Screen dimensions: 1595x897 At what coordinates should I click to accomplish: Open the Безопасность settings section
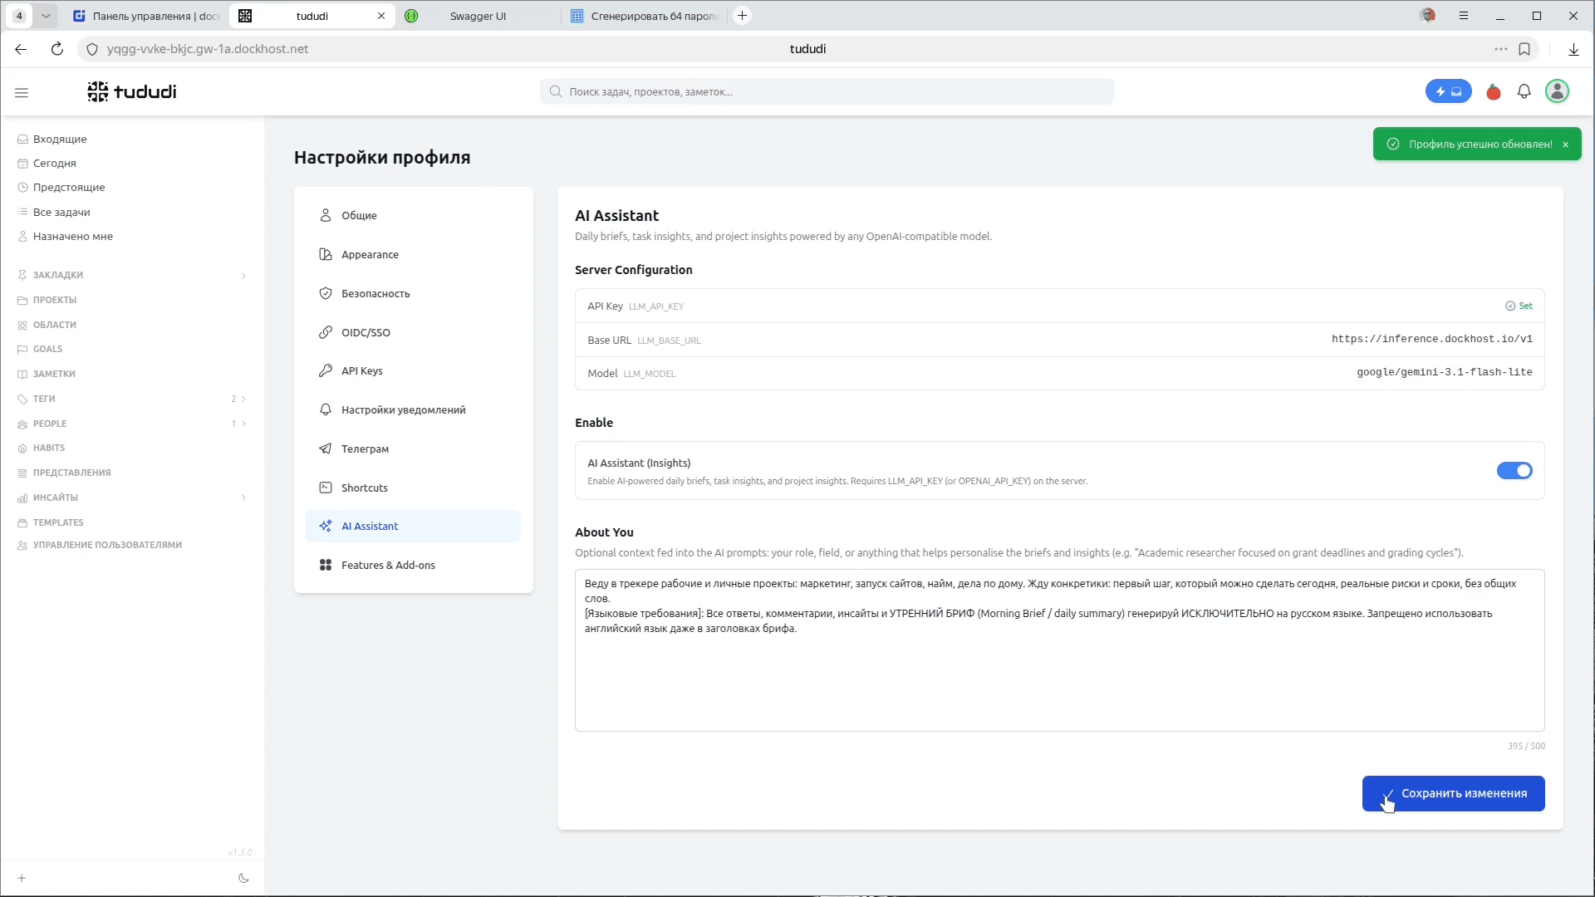coord(413,293)
